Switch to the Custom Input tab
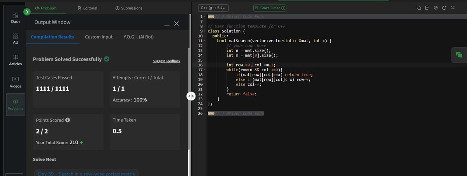The width and height of the screenshot is (467, 176). coord(99,37)
